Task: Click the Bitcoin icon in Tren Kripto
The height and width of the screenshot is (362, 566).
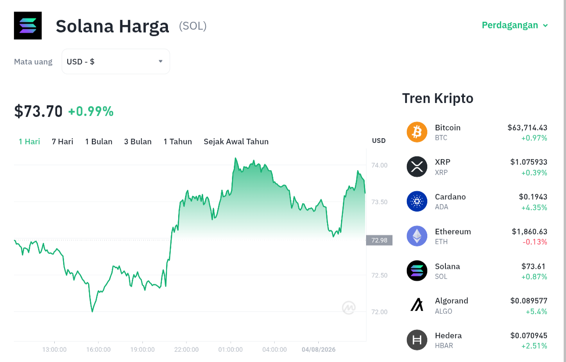Action: [417, 132]
